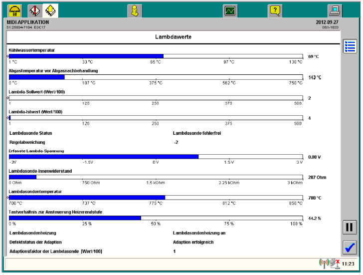Open the yellow info figure icon
363x275 pixels.
click(133, 9)
